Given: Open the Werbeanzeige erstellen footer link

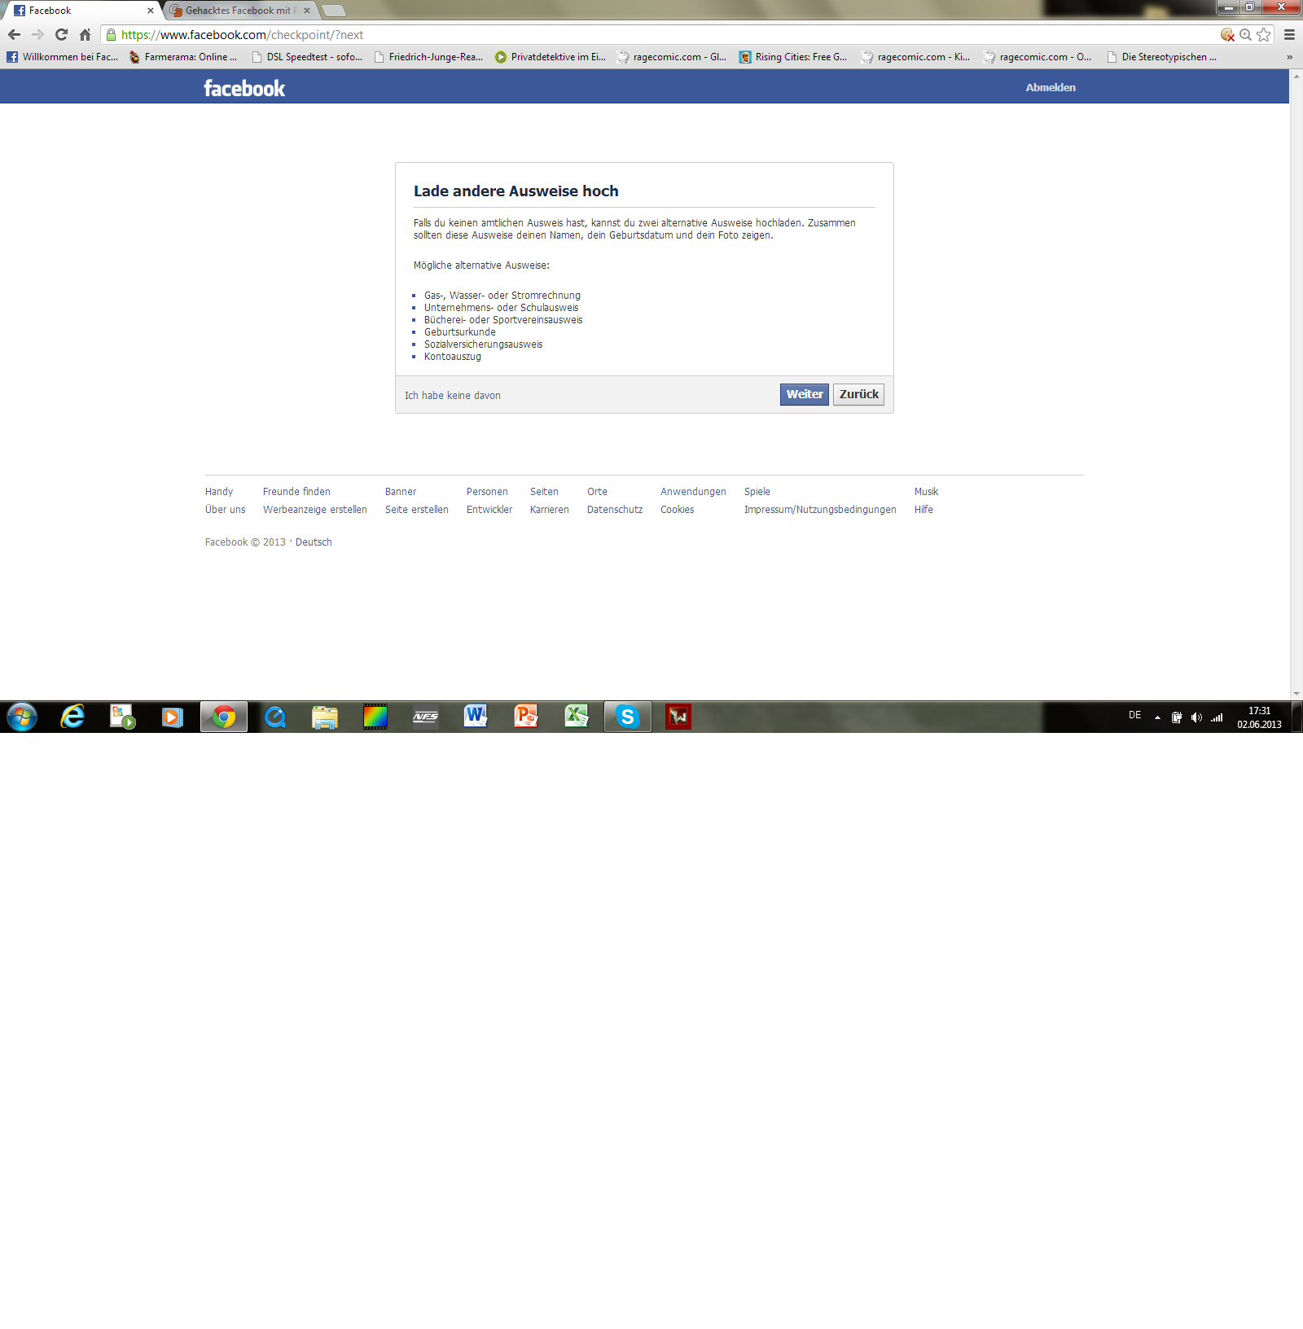Looking at the screenshot, I should point(315,510).
